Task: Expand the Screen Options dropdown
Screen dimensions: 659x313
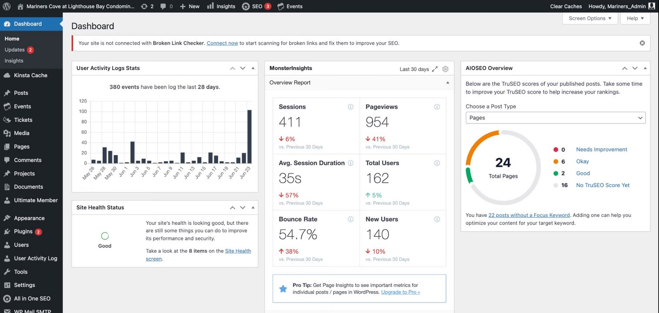Action: [x=590, y=18]
